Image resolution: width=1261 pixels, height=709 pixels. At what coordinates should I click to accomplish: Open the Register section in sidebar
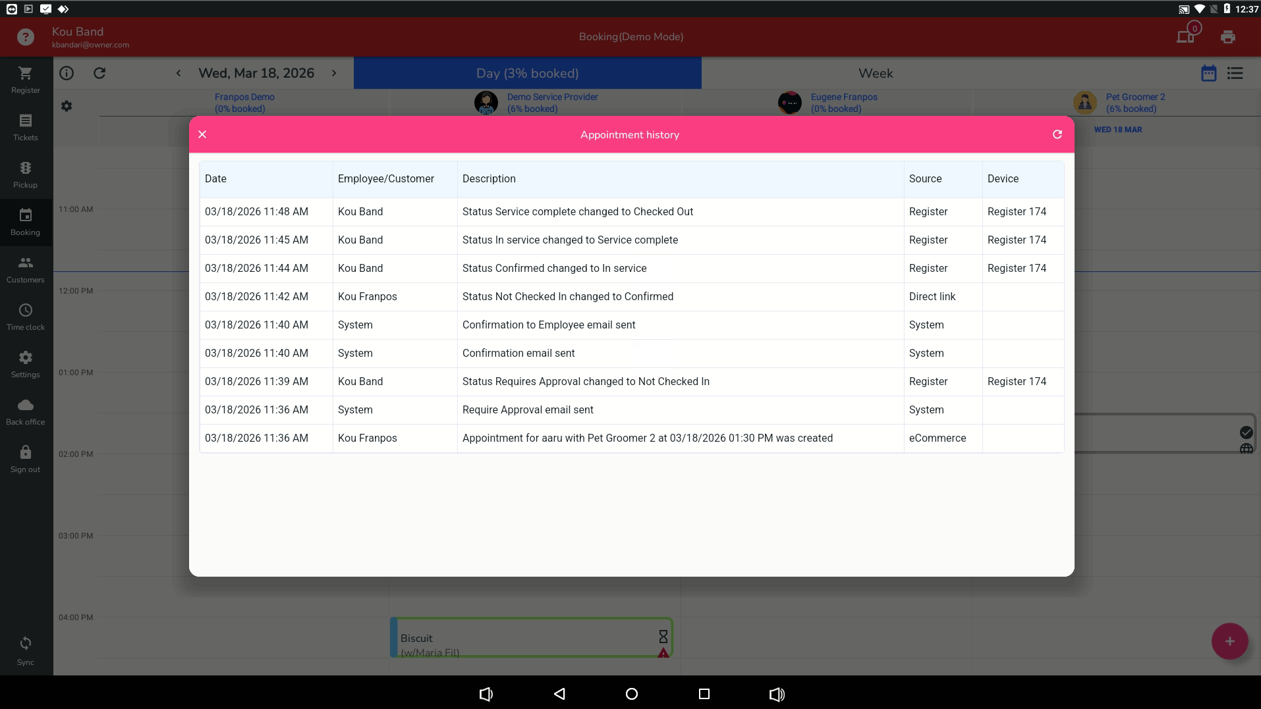point(26,80)
